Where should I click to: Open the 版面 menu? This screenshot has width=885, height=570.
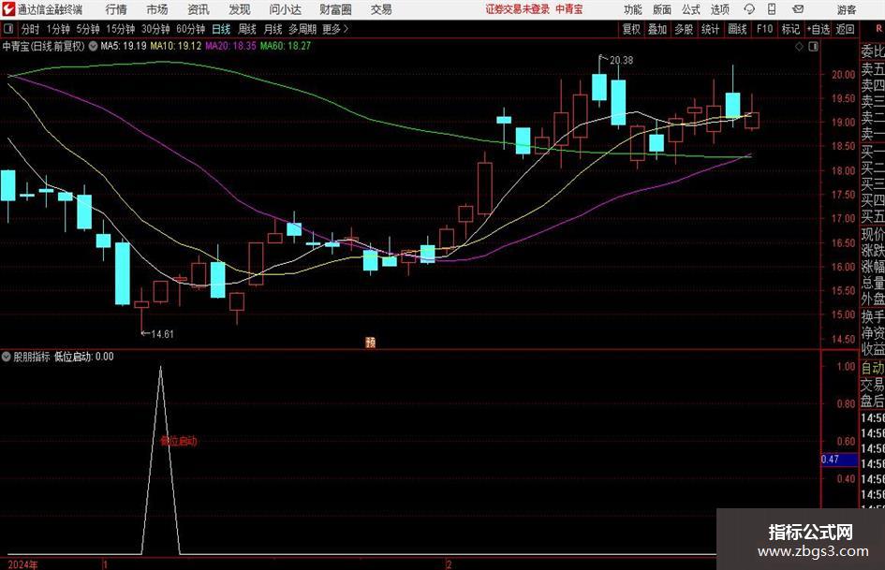(x=661, y=9)
